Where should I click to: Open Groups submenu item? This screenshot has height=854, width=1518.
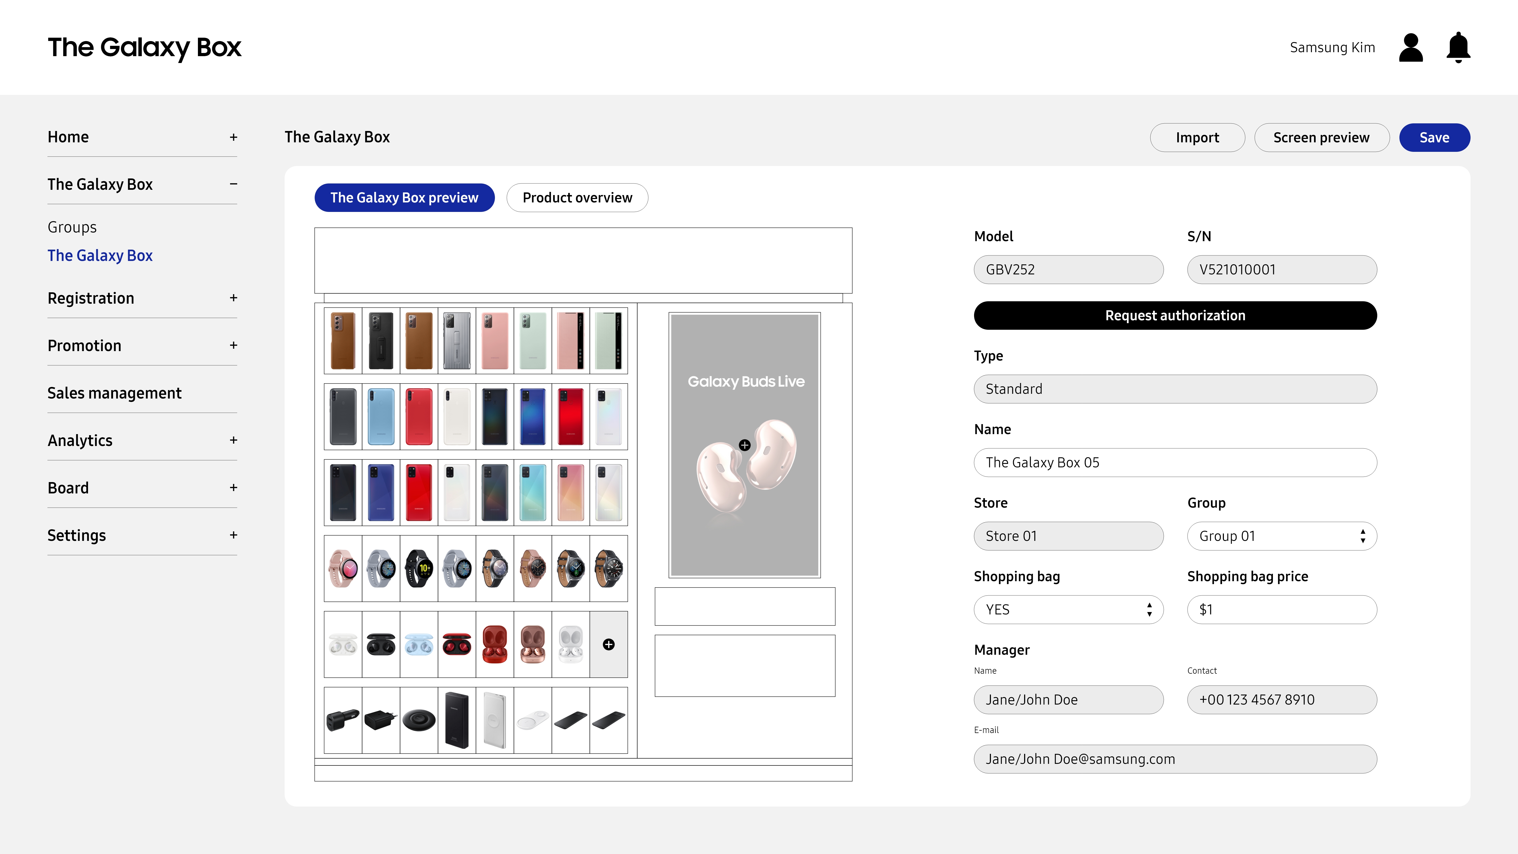pos(72,227)
